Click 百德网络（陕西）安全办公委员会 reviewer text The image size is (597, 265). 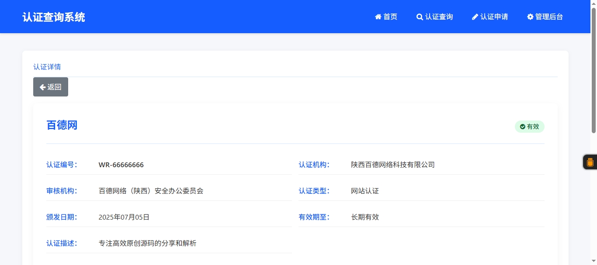click(151, 191)
